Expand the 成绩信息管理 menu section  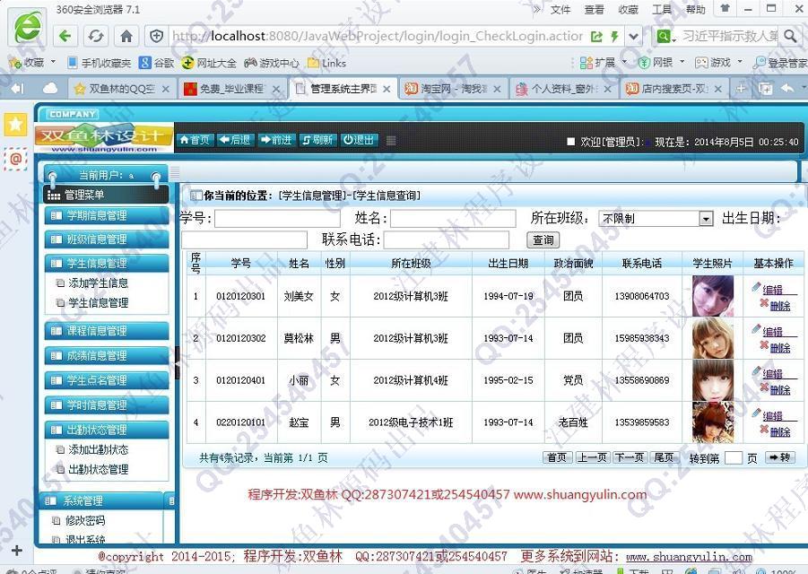(x=107, y=355)
